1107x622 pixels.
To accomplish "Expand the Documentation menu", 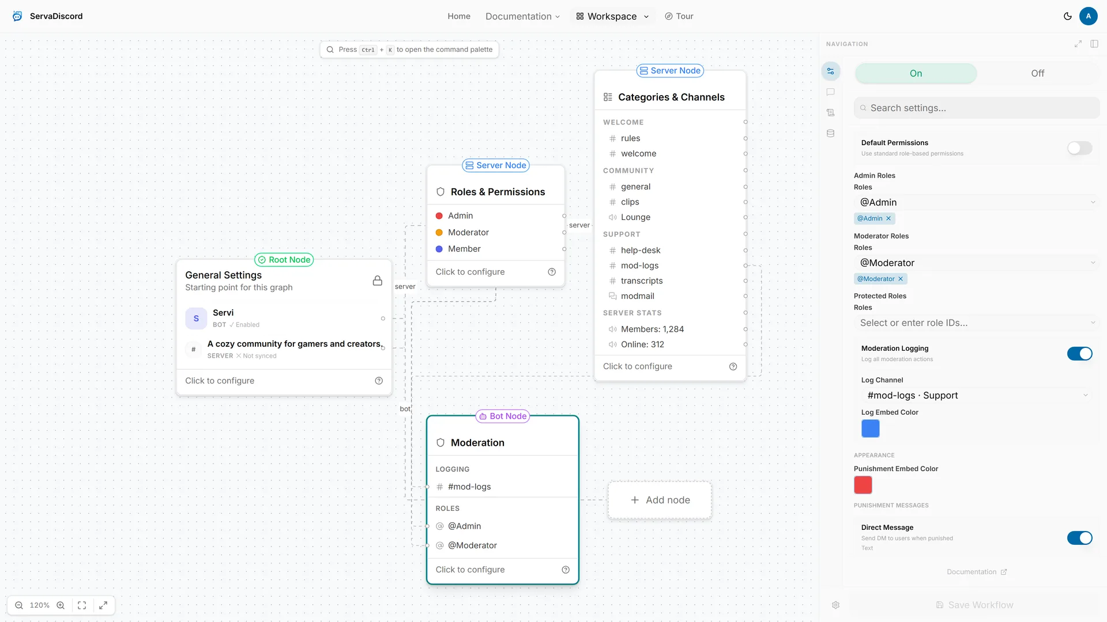I will point(522,16).
